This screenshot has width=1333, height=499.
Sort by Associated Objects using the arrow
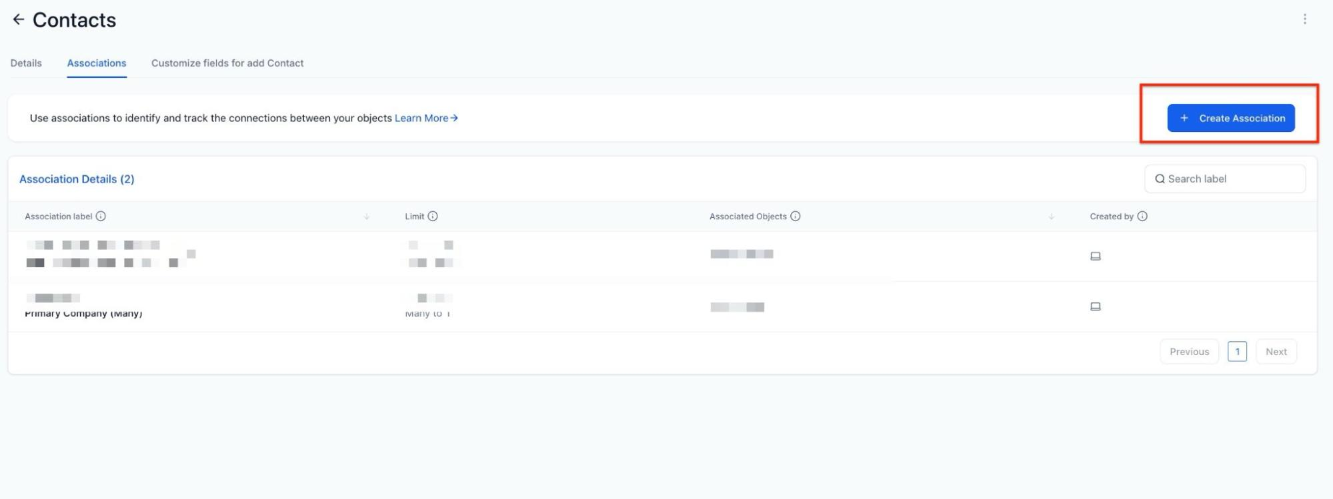pos(1052,217)
